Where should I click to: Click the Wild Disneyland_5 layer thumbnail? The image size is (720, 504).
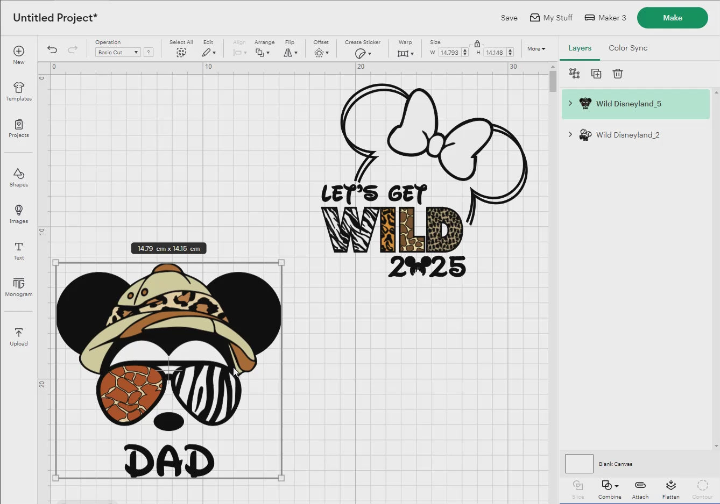point(585,103)
